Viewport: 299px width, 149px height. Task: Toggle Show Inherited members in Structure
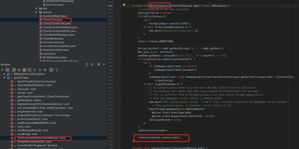point(14,70)
